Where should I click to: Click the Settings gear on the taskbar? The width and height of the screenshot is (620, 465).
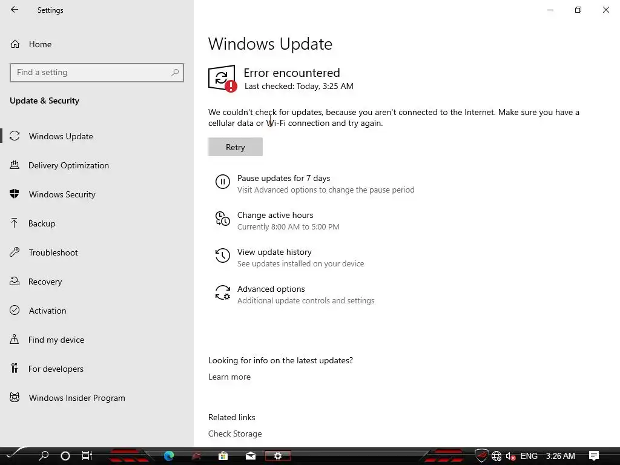(x=277, y=456)
